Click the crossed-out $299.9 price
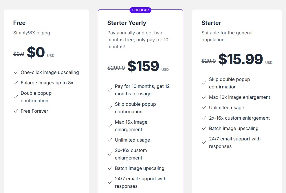The width and height of the screenshot is (286, 193). click(116, 68)
